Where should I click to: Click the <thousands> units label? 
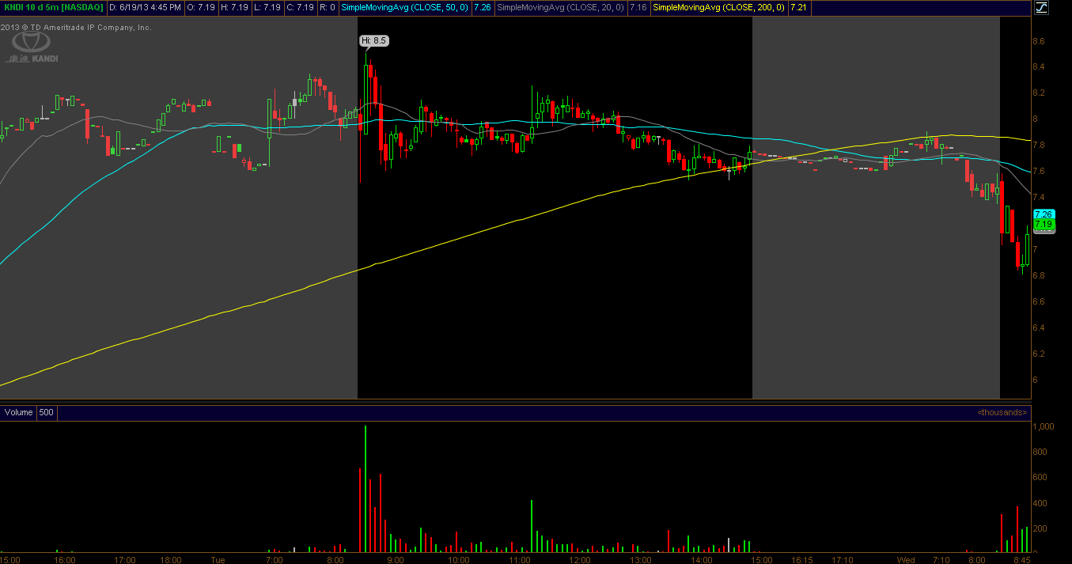pyautogui.click(x=1002, y=412)
